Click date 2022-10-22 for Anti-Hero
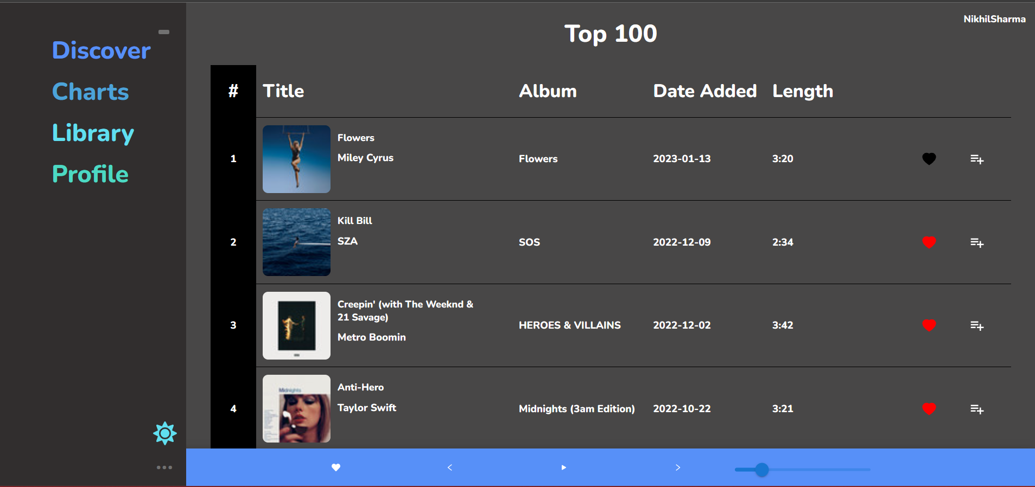Screen dimensions: 1035x487 pyautogui.click(x=682, y=409)
